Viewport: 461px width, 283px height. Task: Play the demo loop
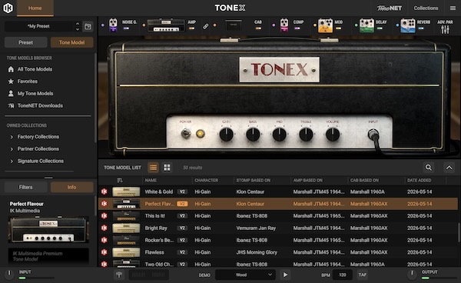click(285, 275)
